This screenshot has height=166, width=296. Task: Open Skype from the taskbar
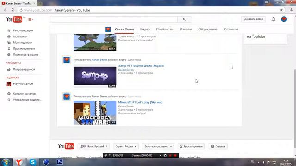(33, 162)
